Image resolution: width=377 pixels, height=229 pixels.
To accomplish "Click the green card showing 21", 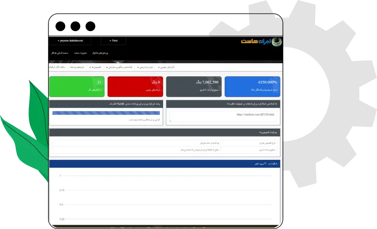I will 76,86.
